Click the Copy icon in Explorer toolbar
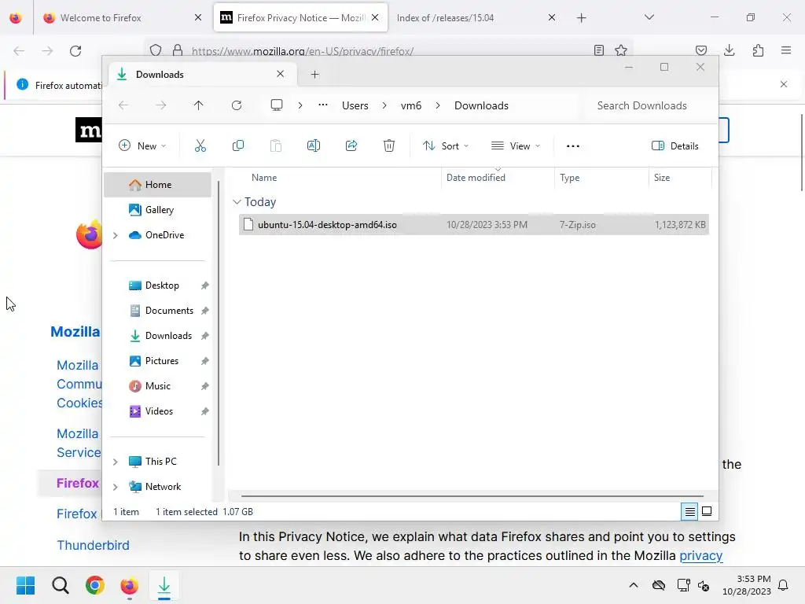This screenshot has height=604, width=805. (237, 145)
